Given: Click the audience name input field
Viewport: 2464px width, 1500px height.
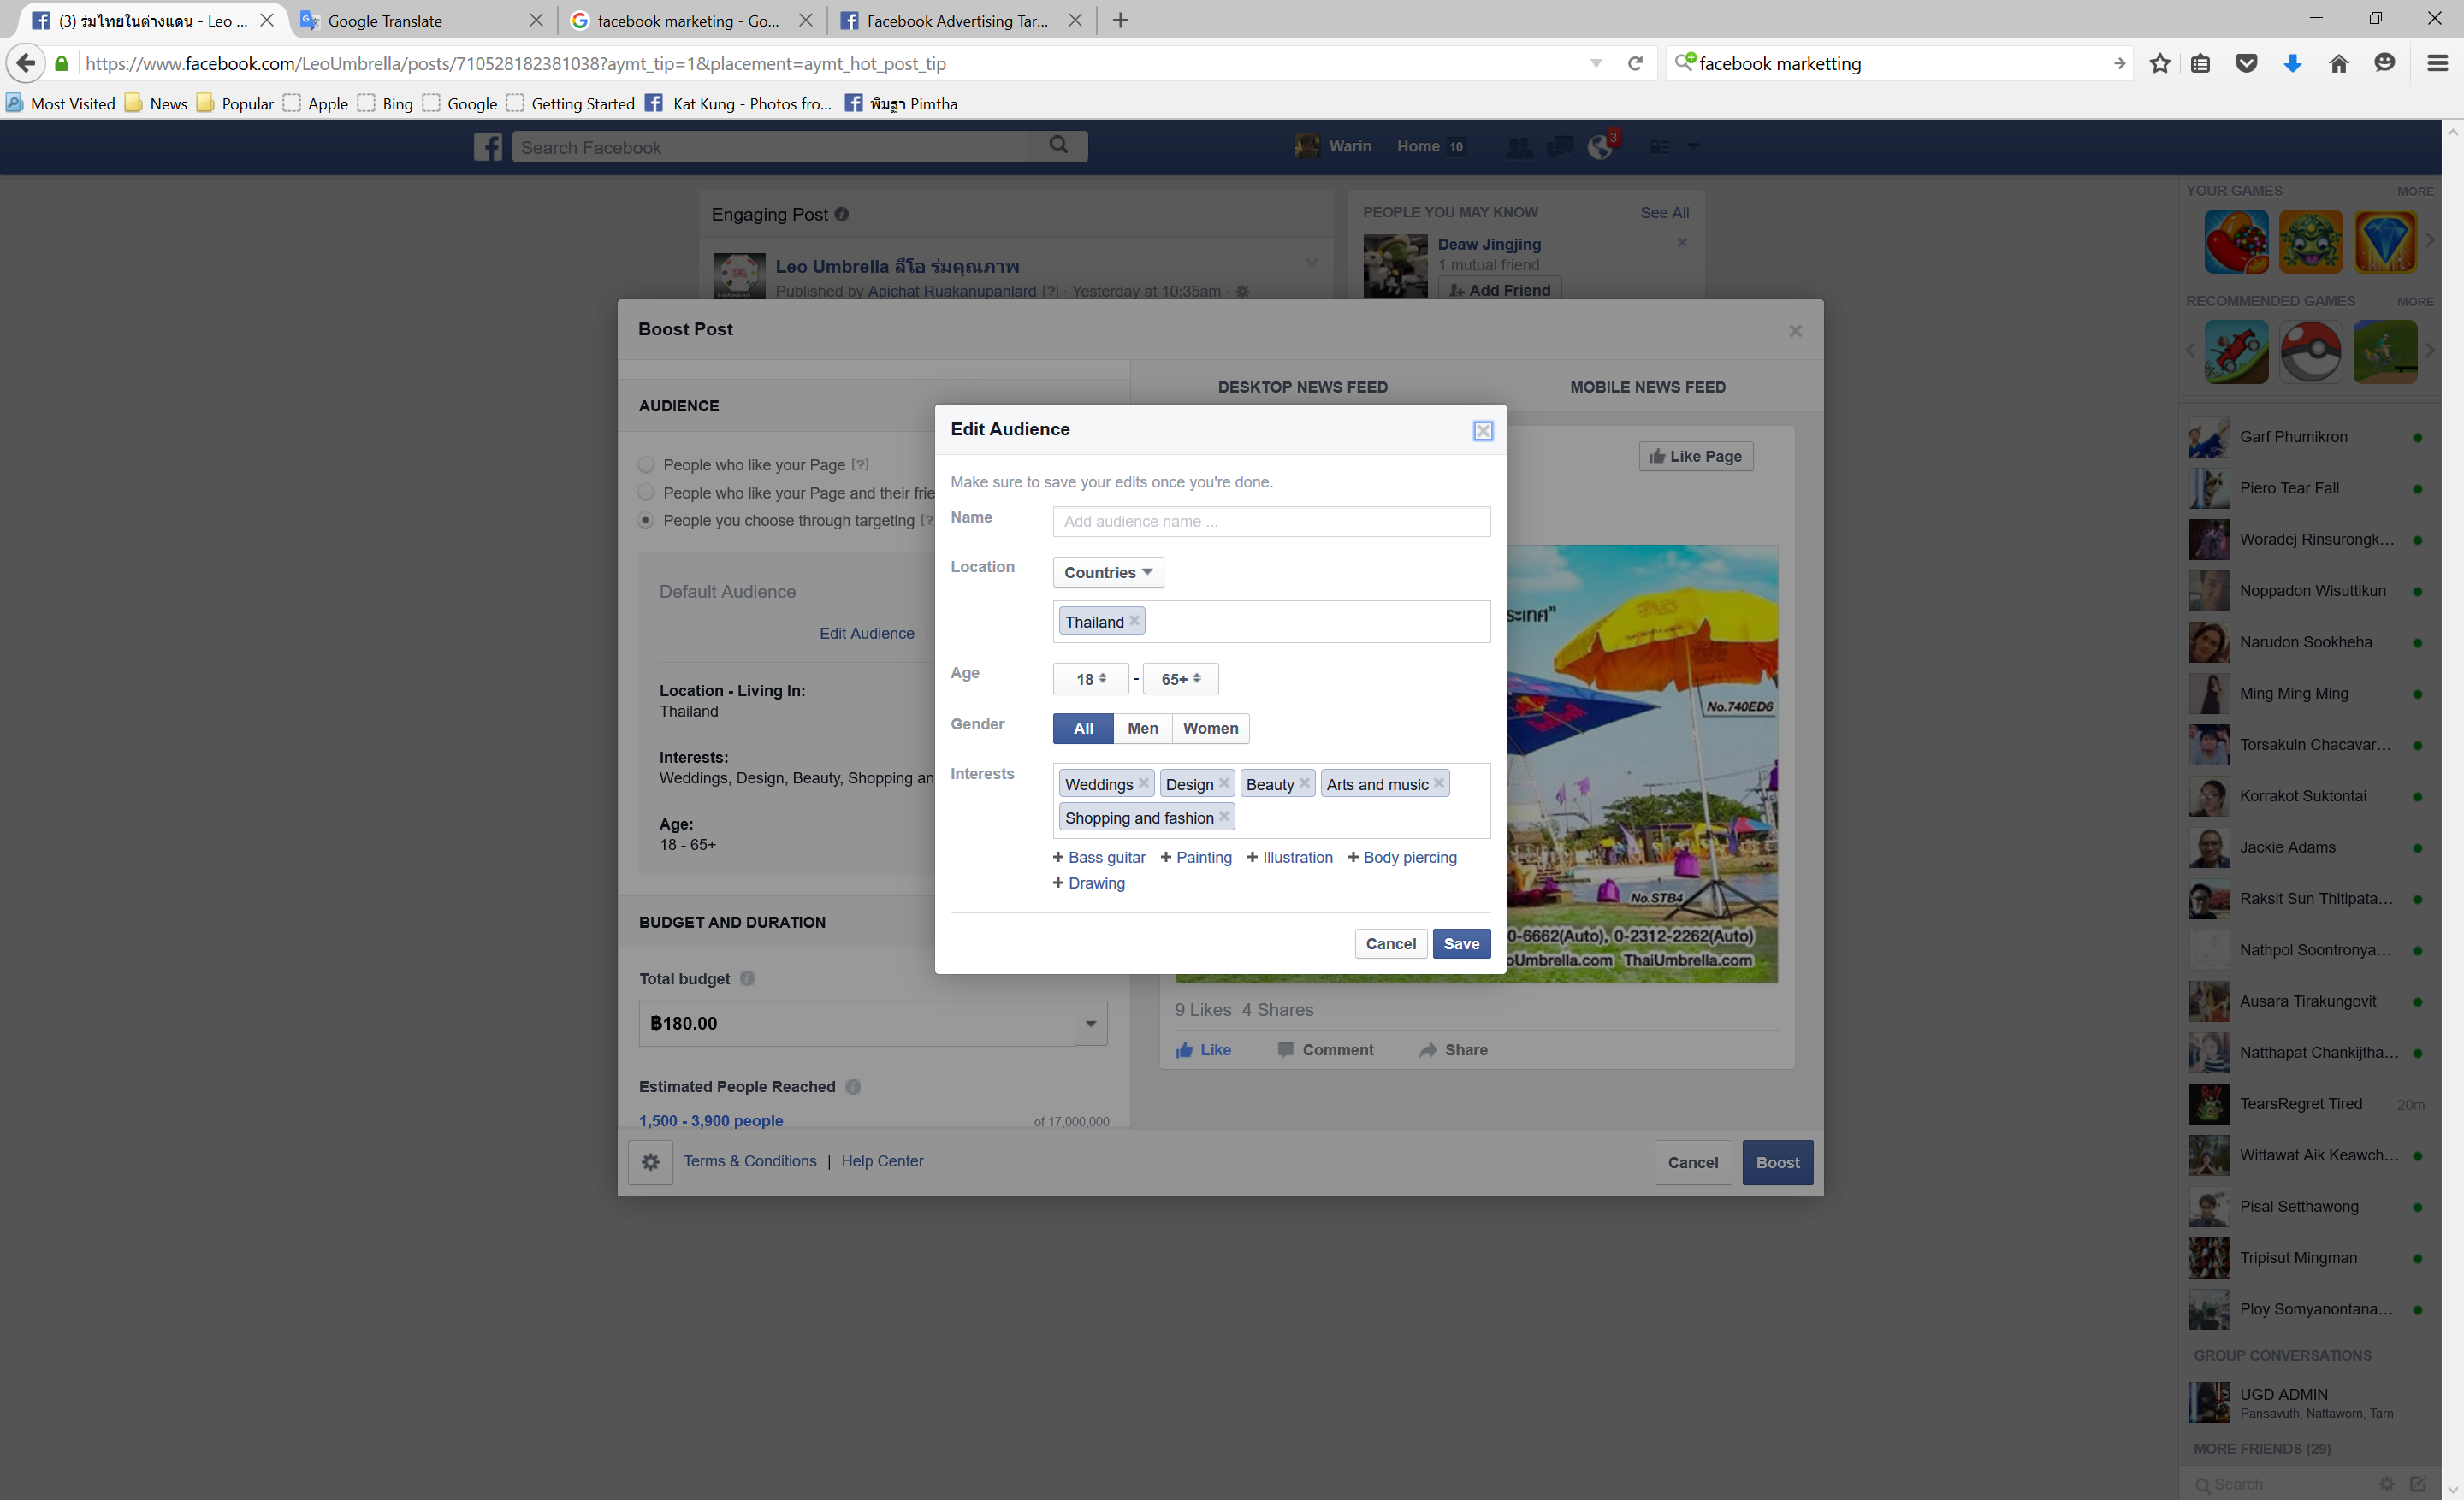Looking at the screenshot, I should tap(1271, 521).
